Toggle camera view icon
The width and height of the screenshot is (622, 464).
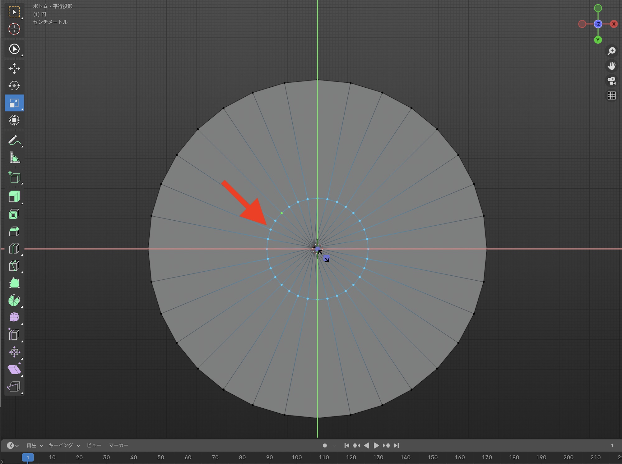[x=611, y=81]
